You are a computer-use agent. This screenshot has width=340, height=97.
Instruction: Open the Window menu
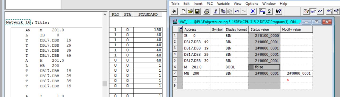[x=269, y=4]
